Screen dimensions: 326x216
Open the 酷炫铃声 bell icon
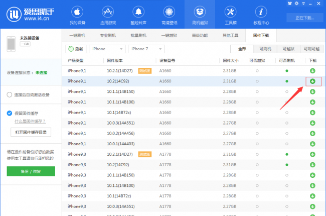[138, 12]
